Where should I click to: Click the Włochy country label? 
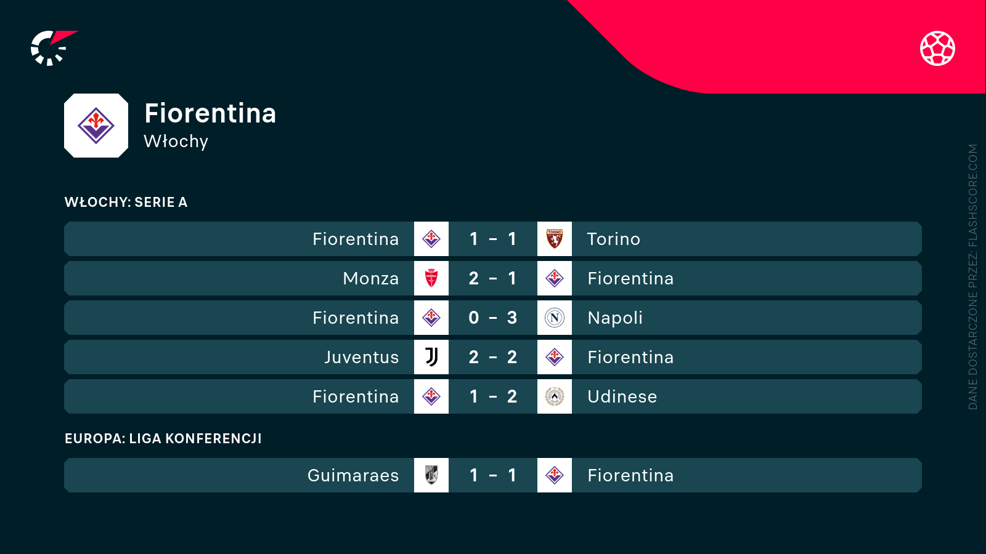(x=176, y=142)
